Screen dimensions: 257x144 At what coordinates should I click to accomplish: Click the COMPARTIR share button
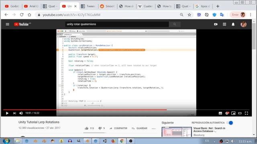point(118,128)
